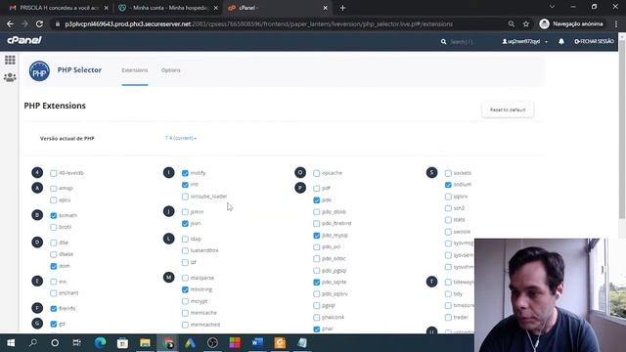
Task: Open Chrome icon on taskbar
Action: 168,343
